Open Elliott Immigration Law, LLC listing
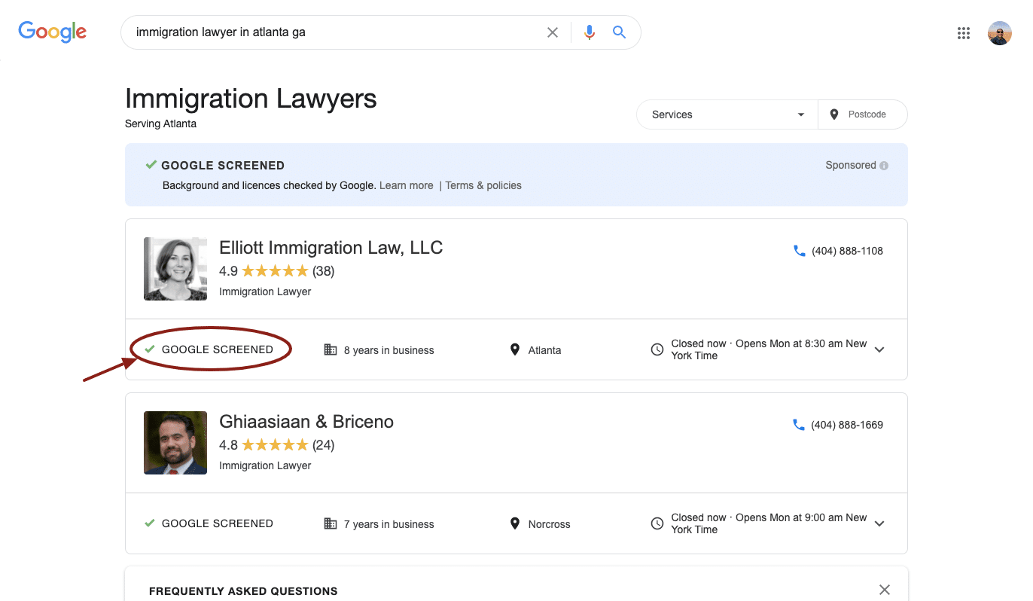 [331, 248]
